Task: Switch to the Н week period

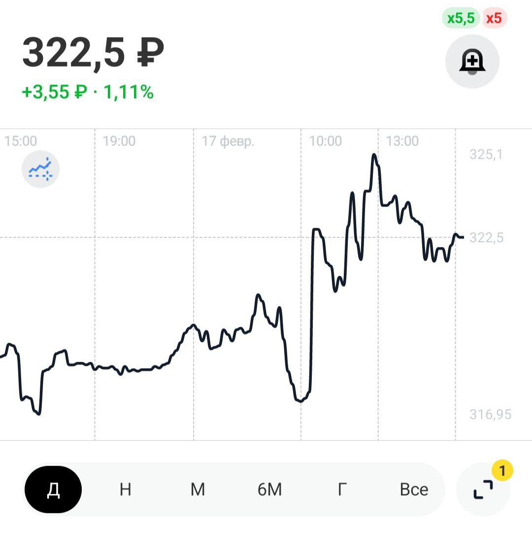Action: coord(125,490)
